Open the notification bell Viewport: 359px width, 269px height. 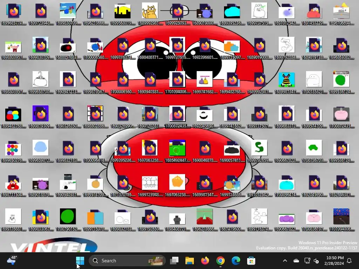(x=350, y=261)
